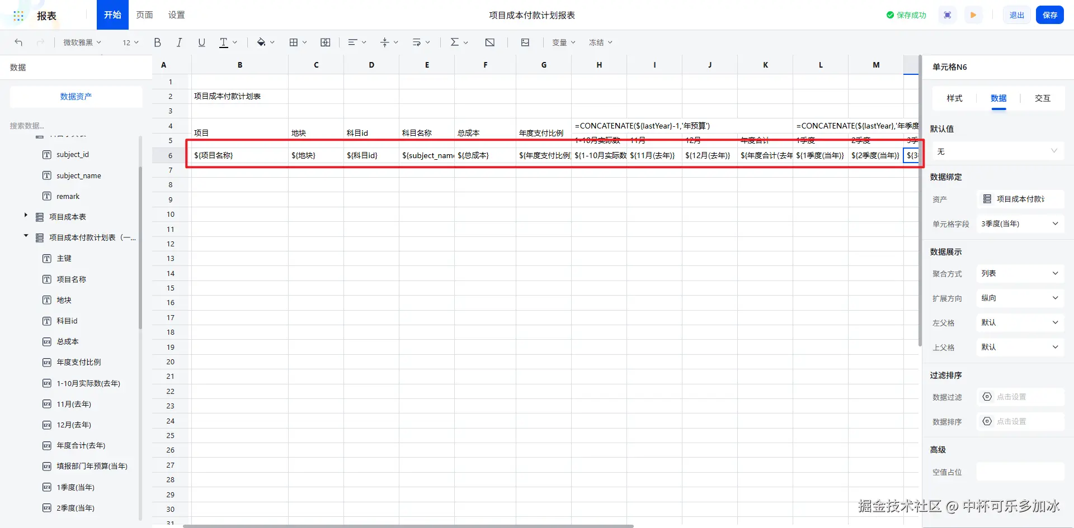Switch to the 开始 tab
Screen dimensions: 1074x528
[x=112, y=15]
